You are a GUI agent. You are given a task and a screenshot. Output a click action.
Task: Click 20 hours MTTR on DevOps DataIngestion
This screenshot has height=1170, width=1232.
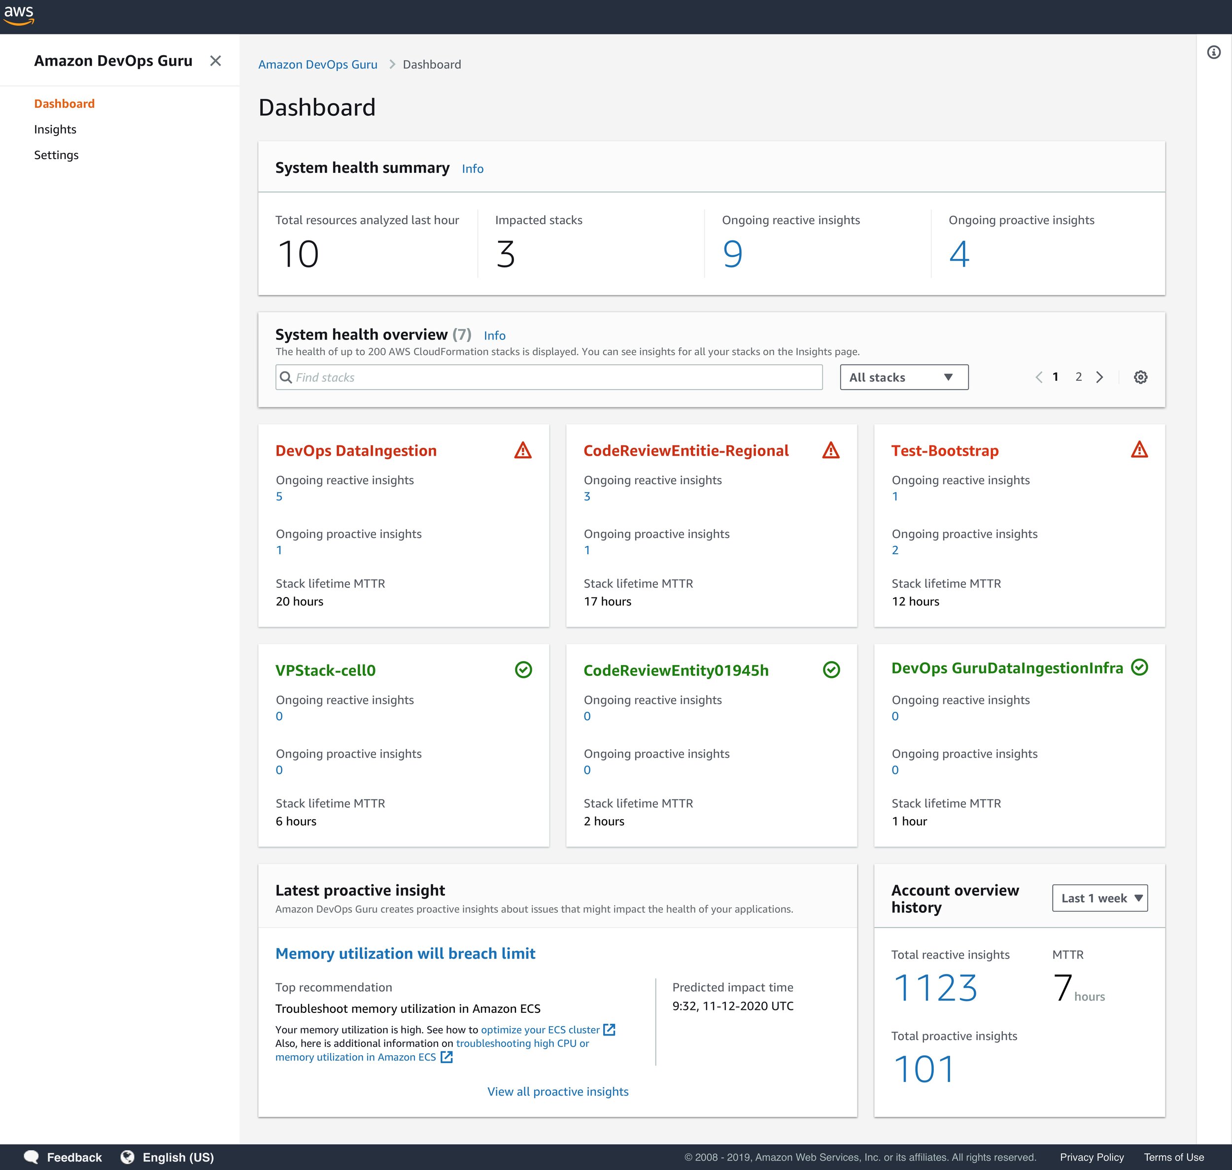(300, 601)
